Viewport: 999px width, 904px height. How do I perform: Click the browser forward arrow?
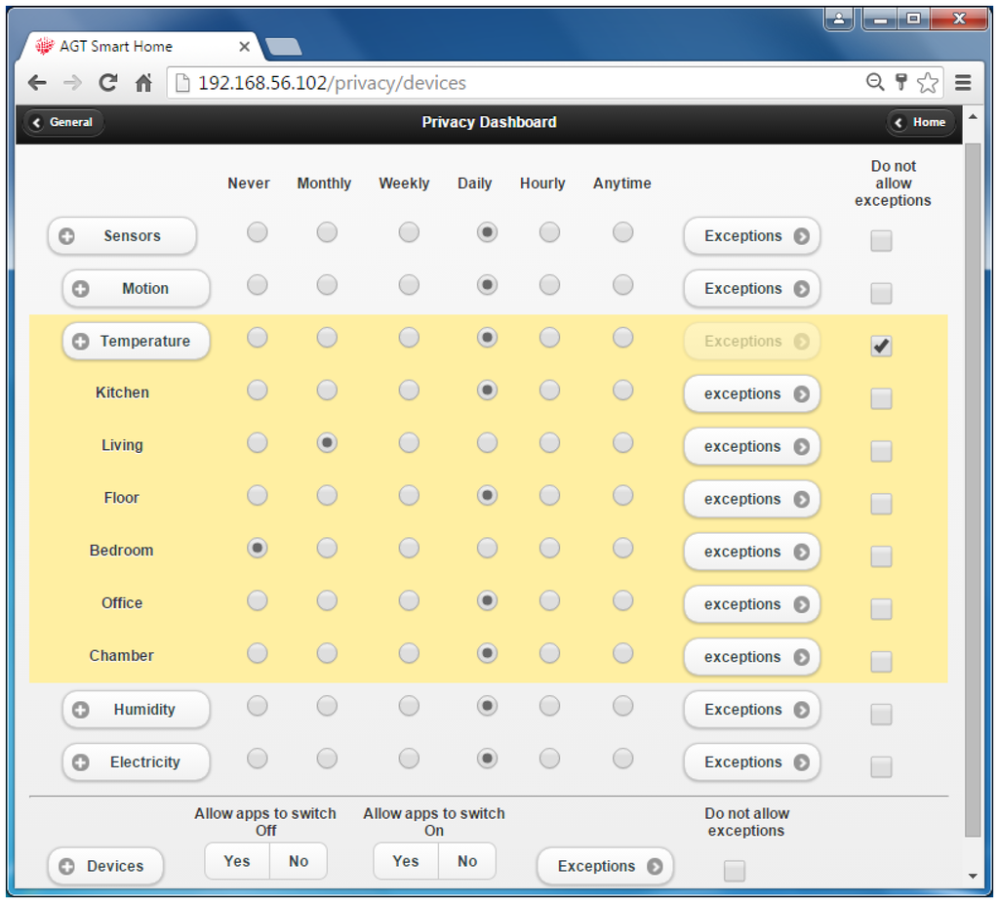72,83
